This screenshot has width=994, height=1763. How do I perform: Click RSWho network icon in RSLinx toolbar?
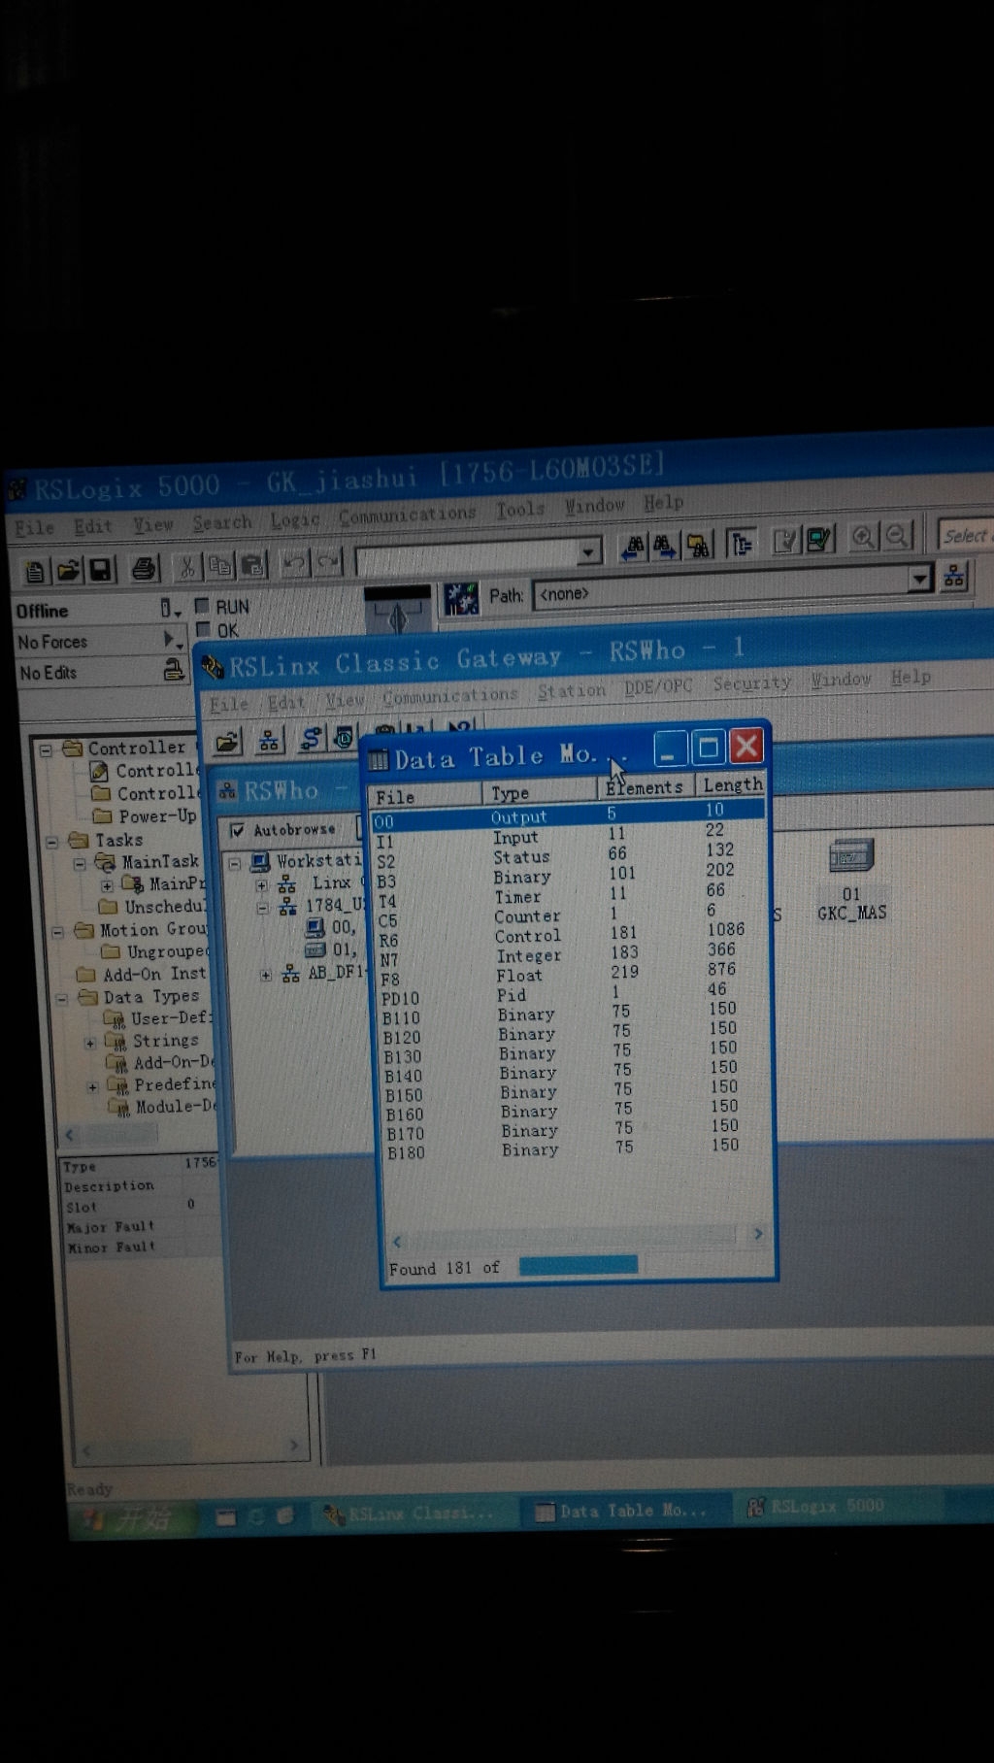pos(269,741)
